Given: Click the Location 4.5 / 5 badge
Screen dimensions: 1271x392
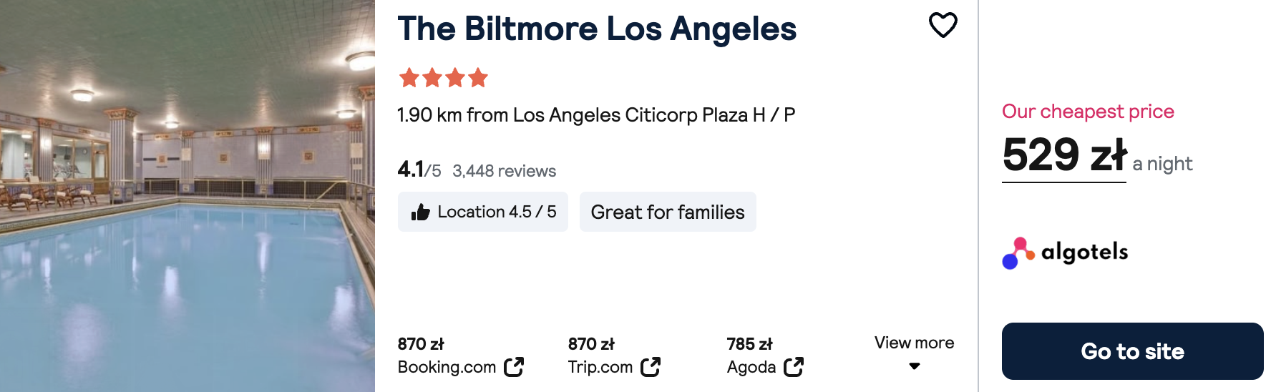Looking at the screenshot, I should pyautogui.click(x=483, y=212).
